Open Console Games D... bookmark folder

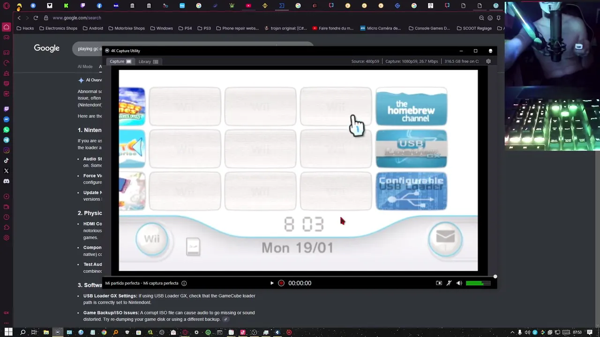click(x=429, y=28)
